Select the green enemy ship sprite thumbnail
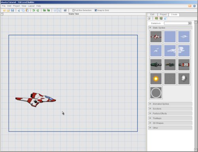 pyautogui.click(x=156, y=65)
